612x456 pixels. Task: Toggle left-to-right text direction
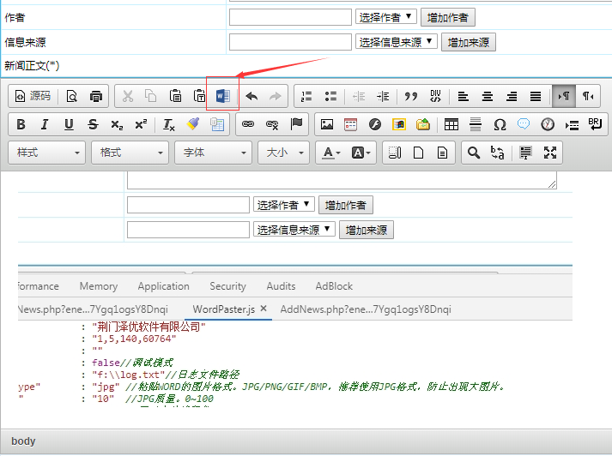coord(564,96)
